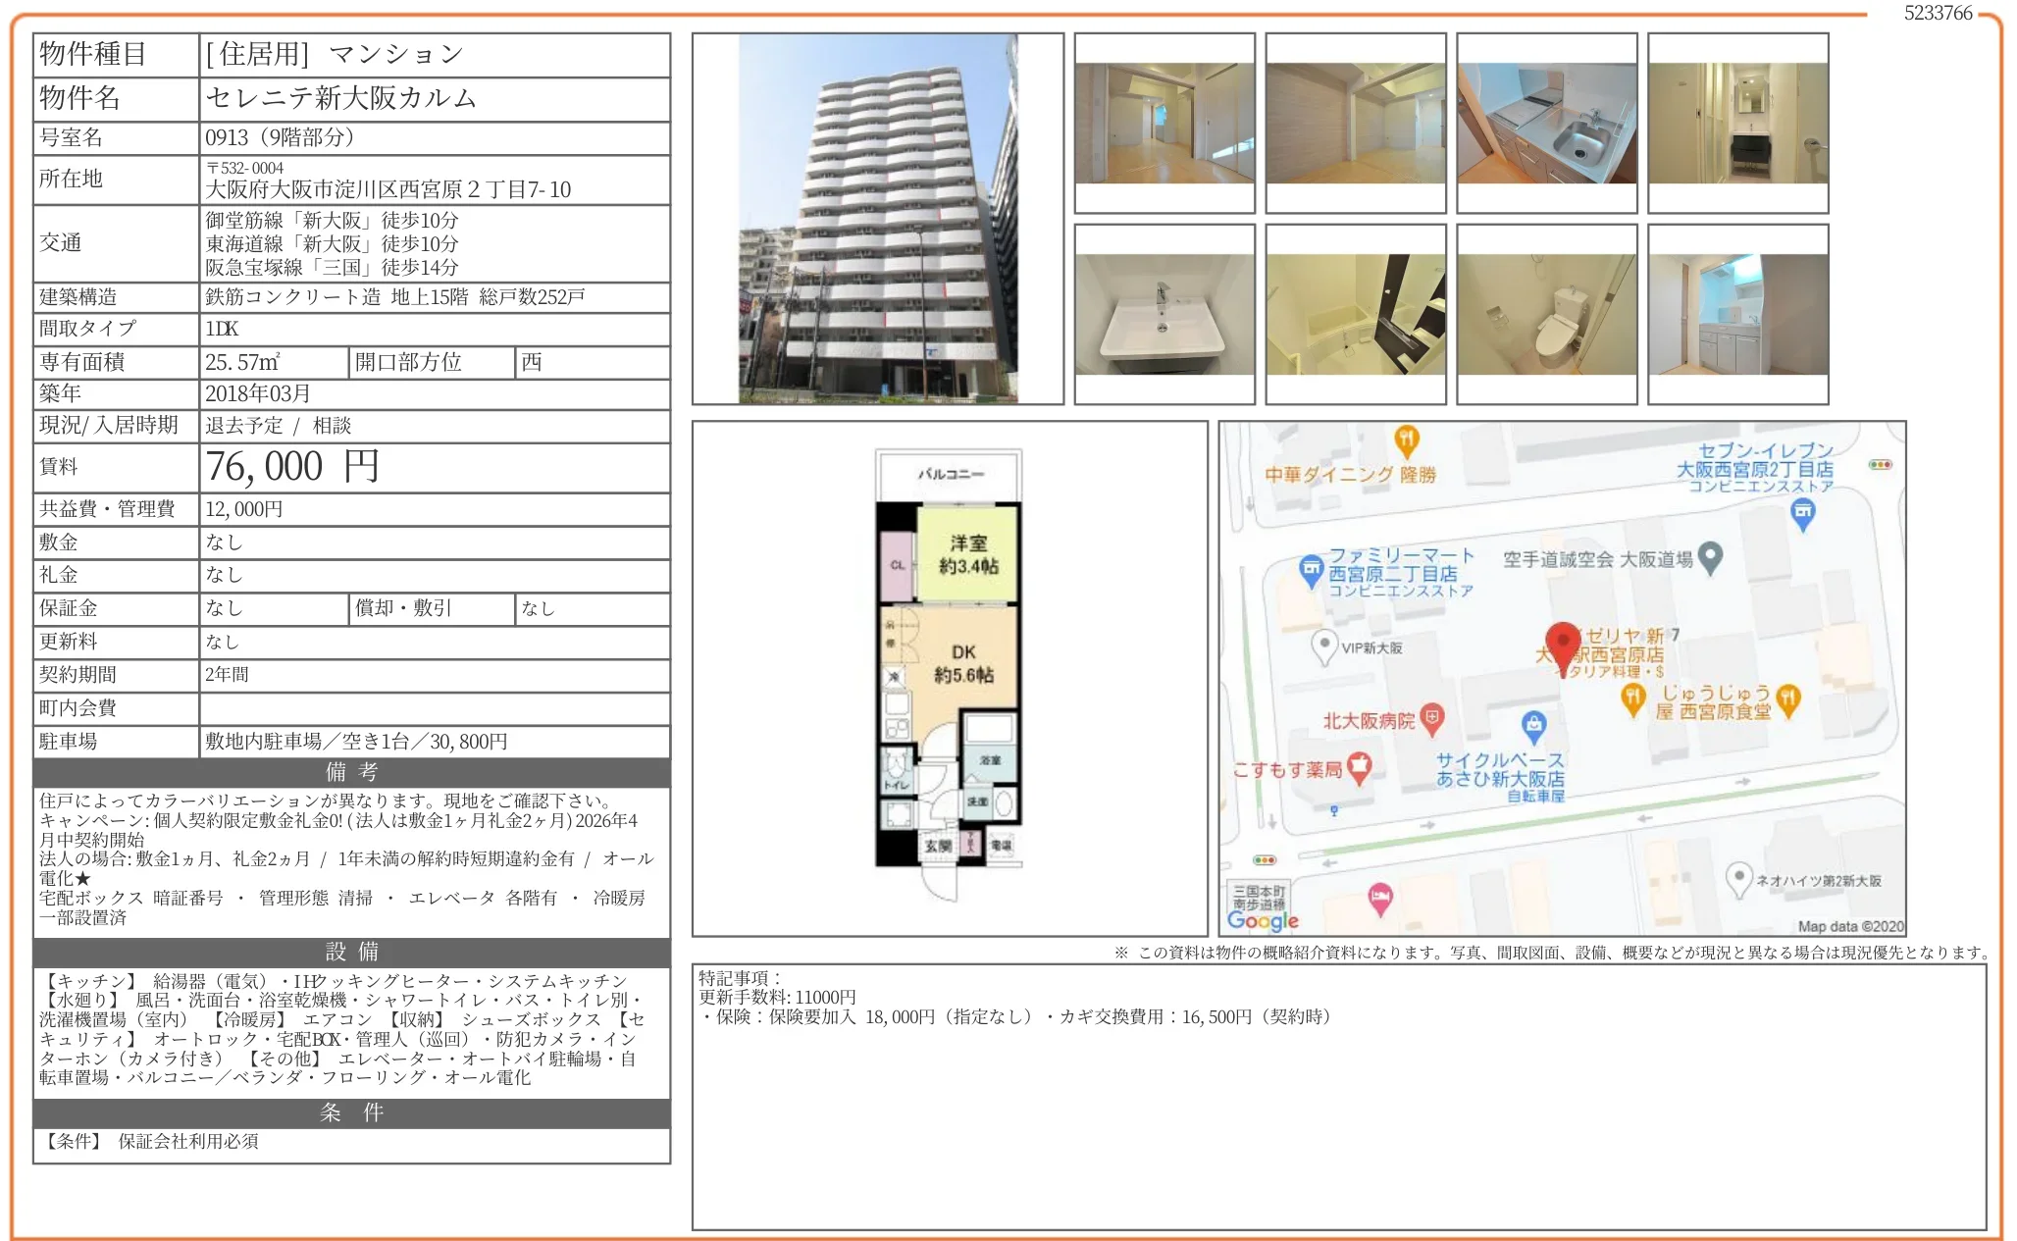Viewport: 2017px width, 1241px height.
Task: Click the 空手道誠空会 大阪道場 gray pin
Action: [1710, 556]
